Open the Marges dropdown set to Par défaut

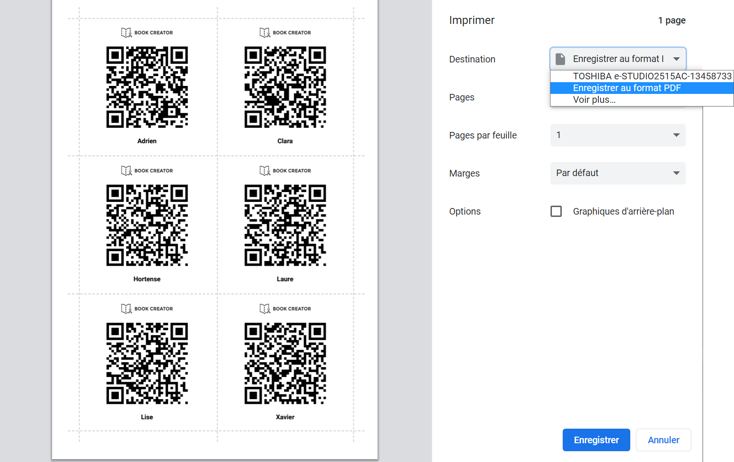coord(618,173)
